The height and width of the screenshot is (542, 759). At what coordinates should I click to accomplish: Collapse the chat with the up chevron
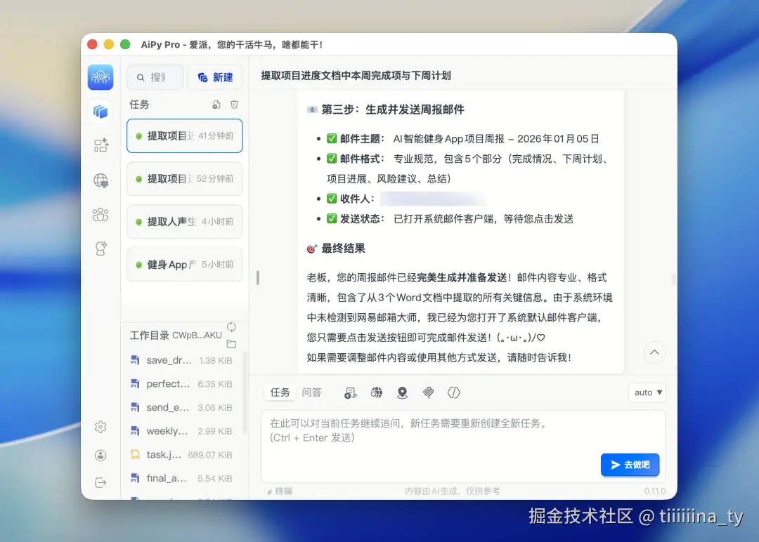click(654, 352)
